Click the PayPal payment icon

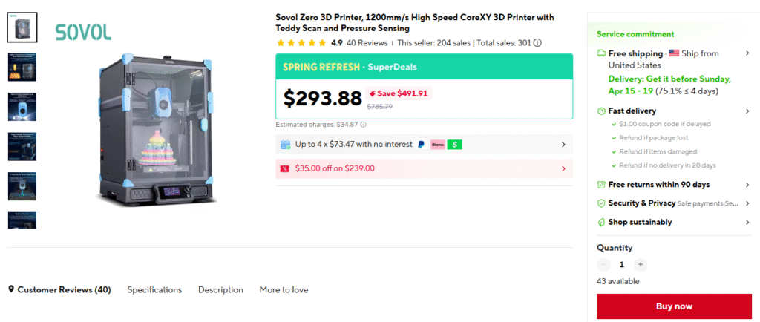coord(421,145)
